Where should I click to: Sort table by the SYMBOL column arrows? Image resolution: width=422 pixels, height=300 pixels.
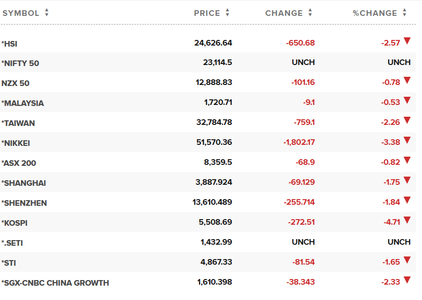[47, 13]
